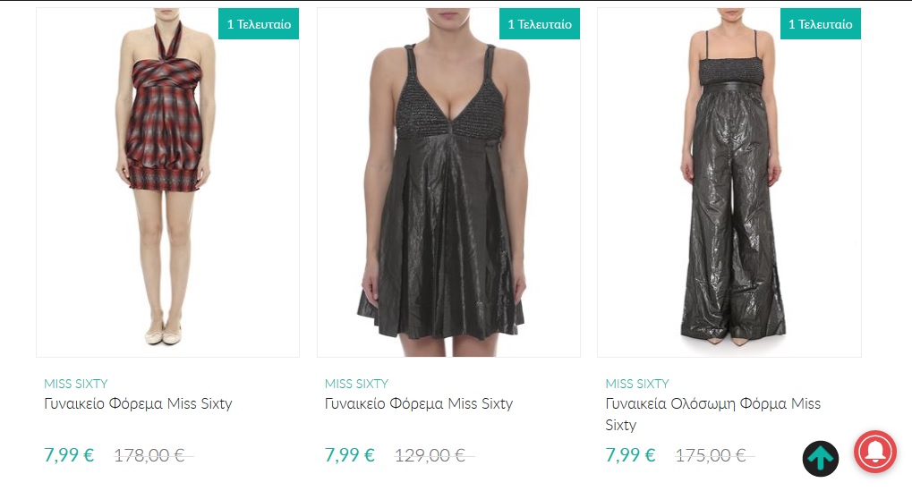Image resolution: width=912 pixels, height=491 pixels.
Task: Click the '1 Τελευταίο' badge on plaid dress
Action: click(x=259, y=24)
